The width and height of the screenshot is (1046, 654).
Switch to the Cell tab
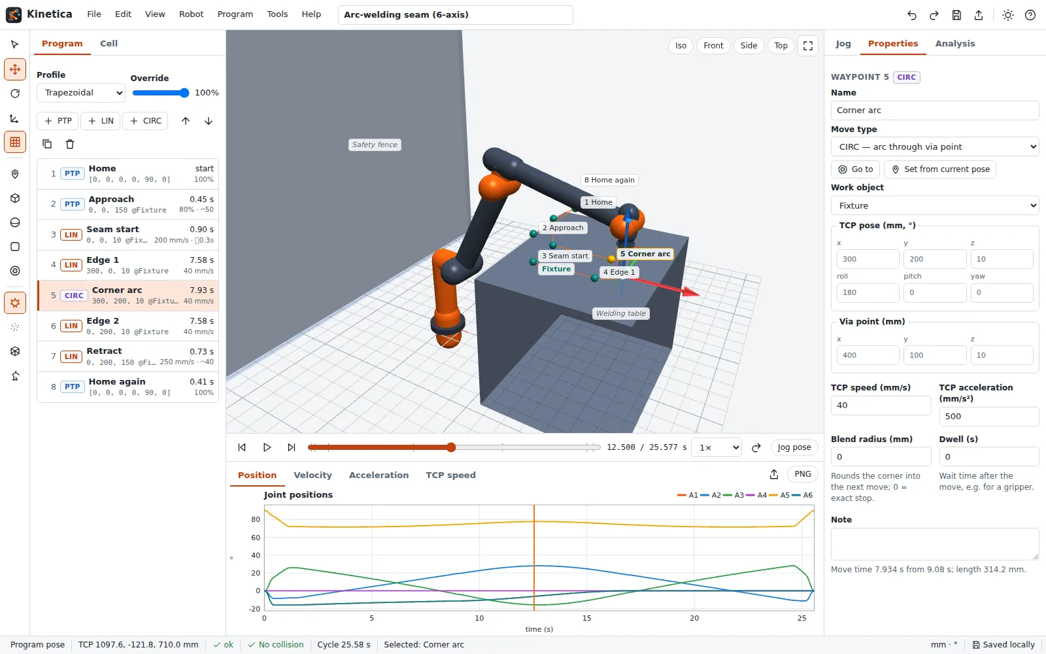(109, 44)
